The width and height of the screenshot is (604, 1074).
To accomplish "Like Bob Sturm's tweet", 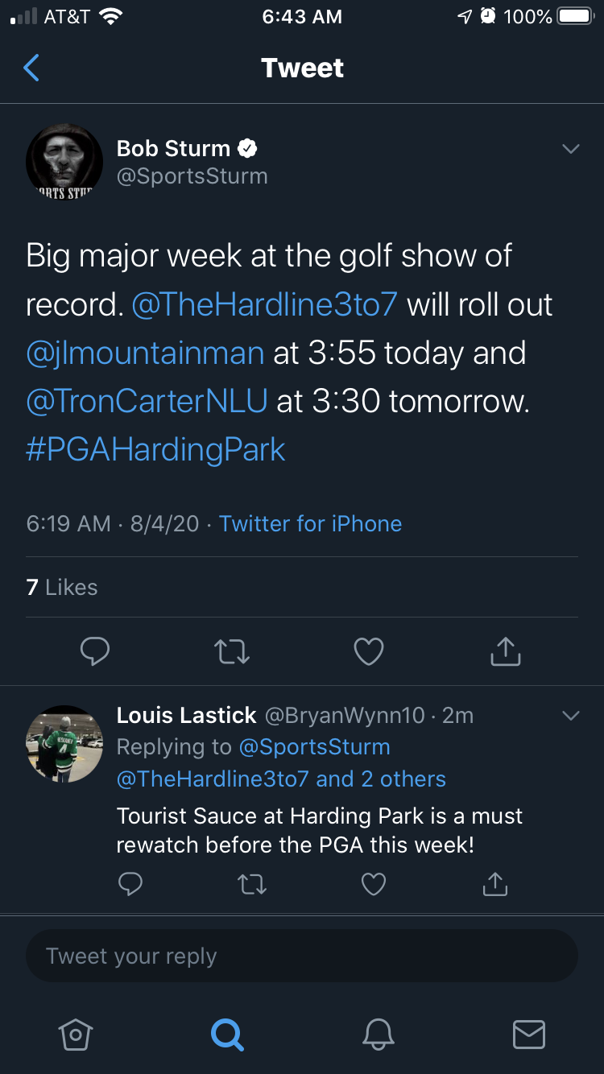I will point(369,651).
